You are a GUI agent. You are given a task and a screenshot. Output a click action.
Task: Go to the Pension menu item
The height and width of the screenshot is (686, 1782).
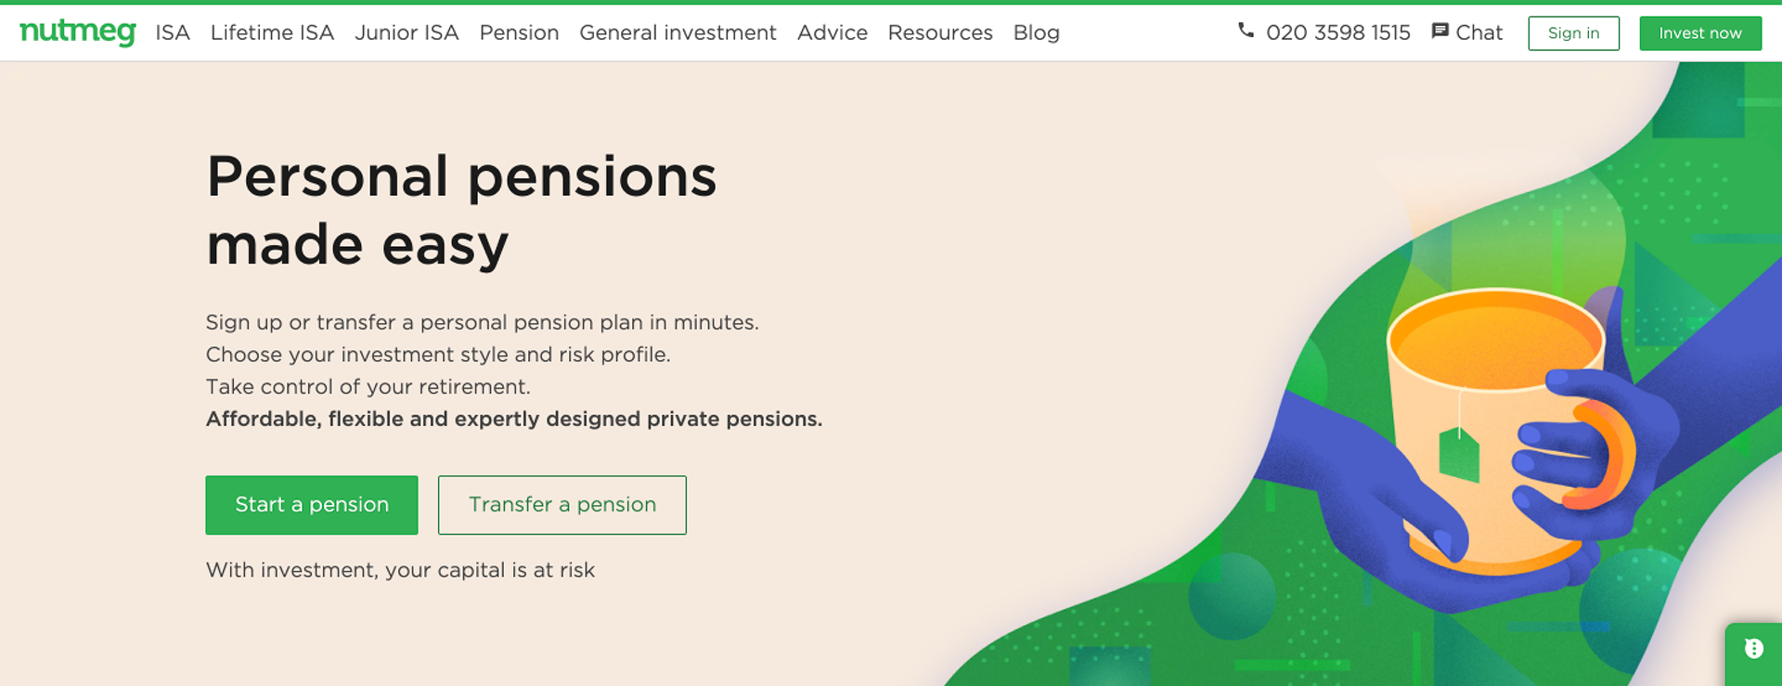point(519,32)
